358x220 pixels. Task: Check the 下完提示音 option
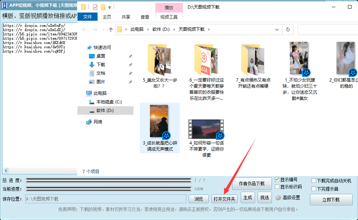314,188
